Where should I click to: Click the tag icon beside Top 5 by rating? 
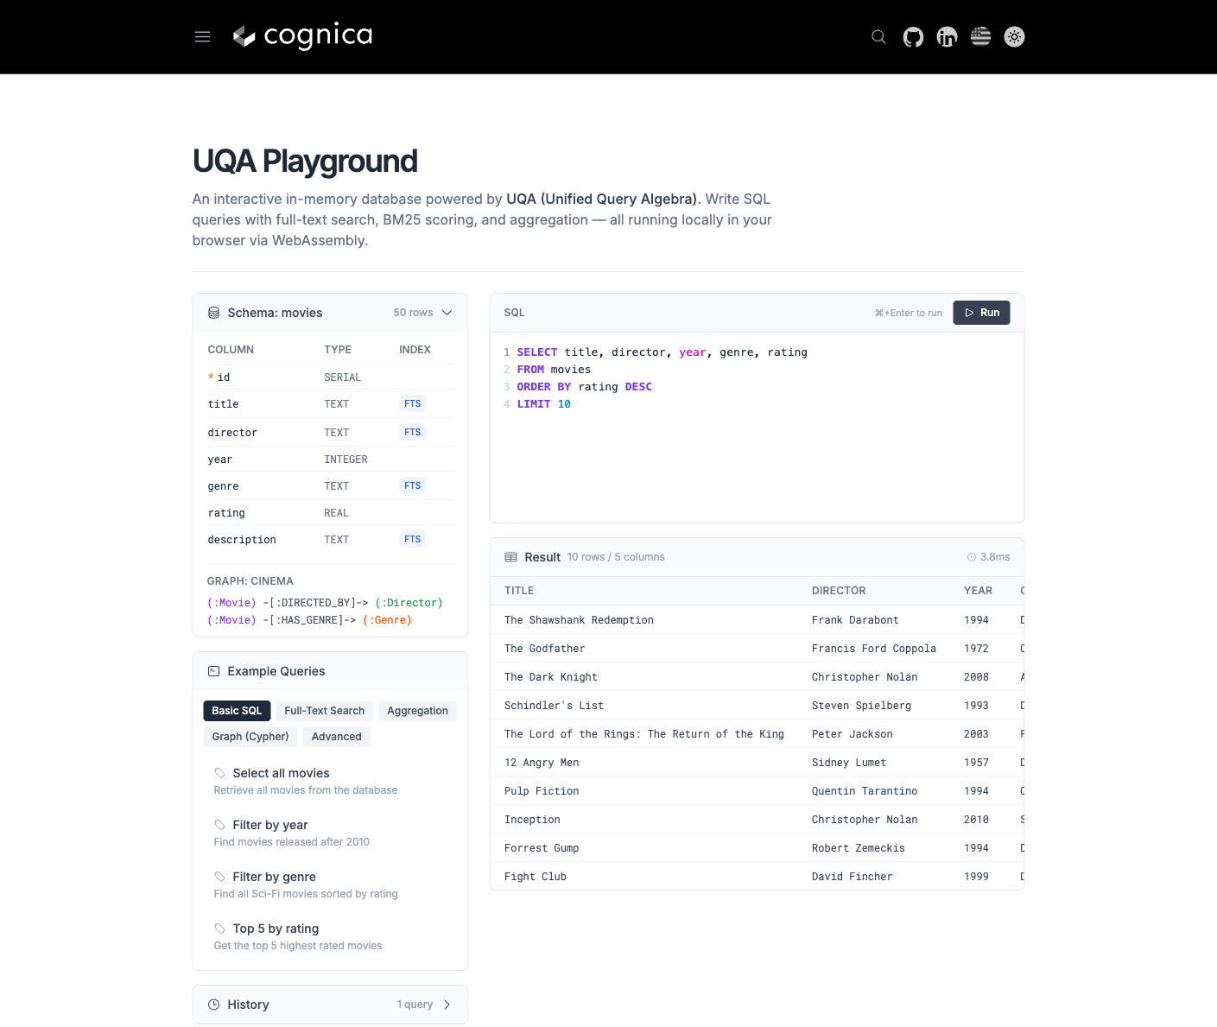click(x=219, y=928)
